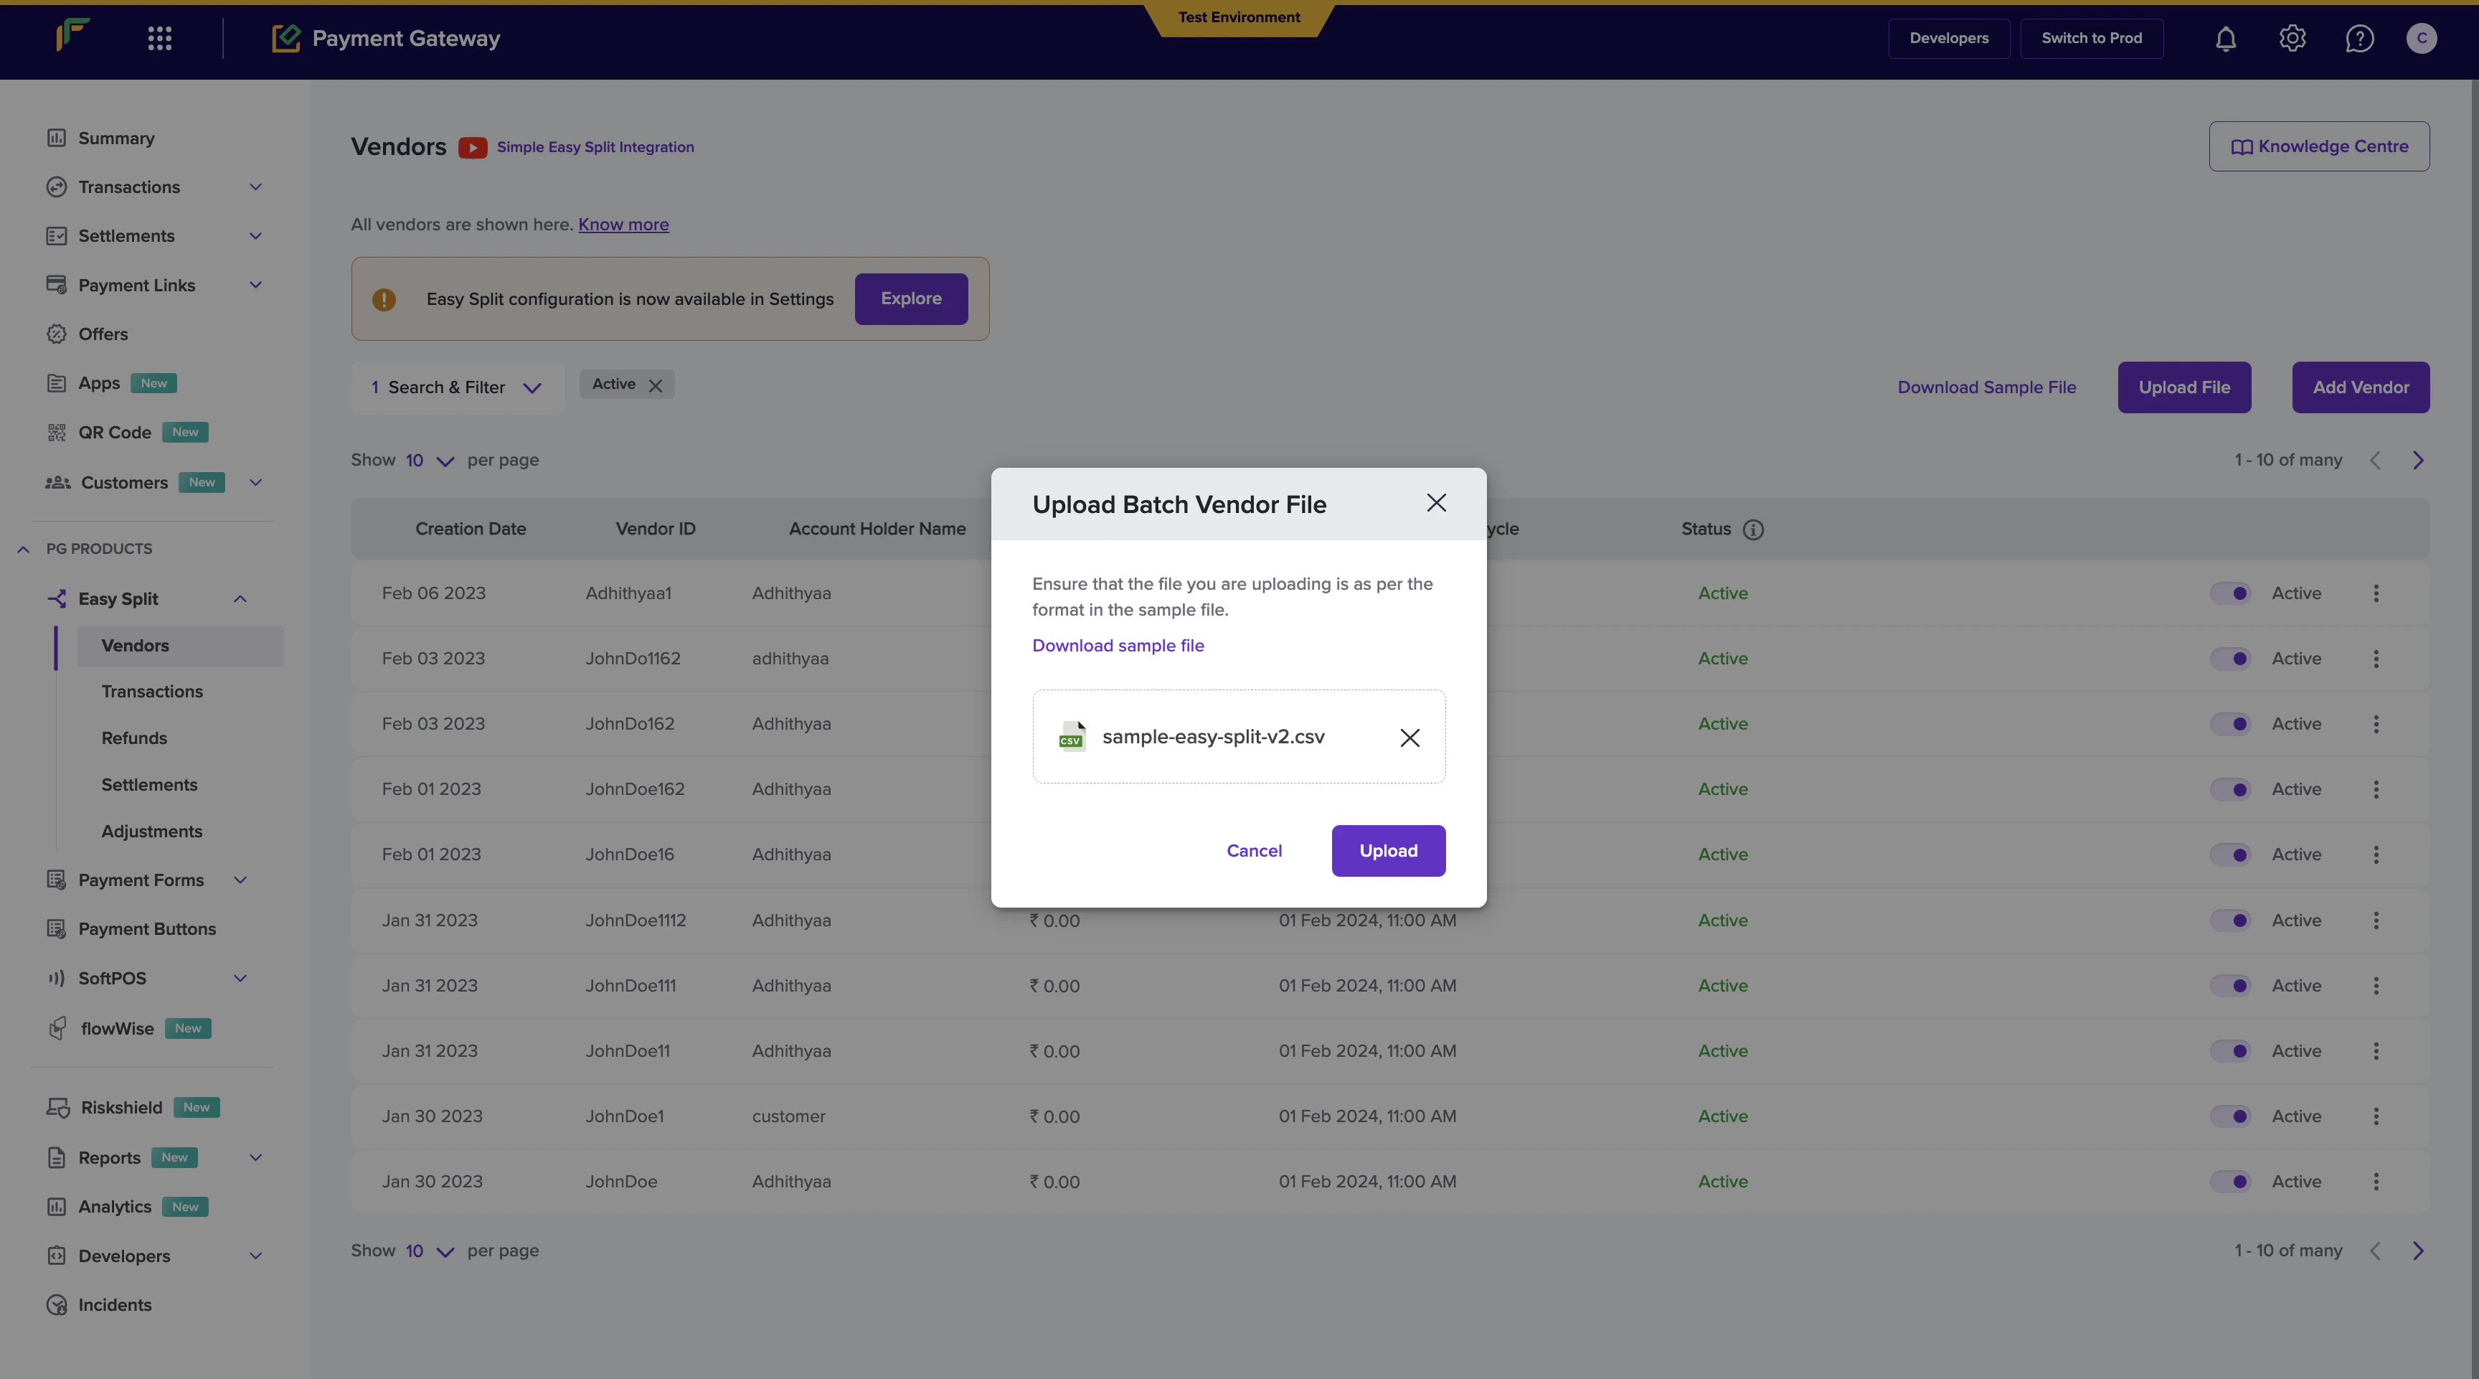This screenshot has width=2479, height=1379.
Task: Play the Simple Easy Split Integration video
Action: 471,147
